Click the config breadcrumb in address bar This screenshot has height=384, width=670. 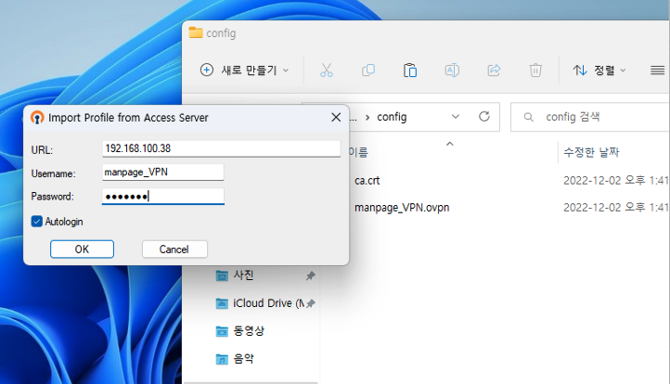(x=392, y=117)
